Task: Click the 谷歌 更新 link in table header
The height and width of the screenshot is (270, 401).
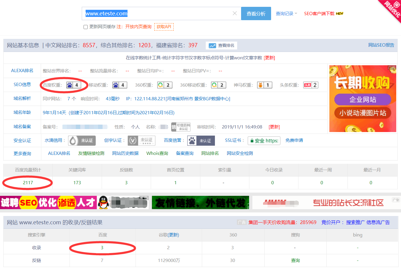Action: coord(174,235)
